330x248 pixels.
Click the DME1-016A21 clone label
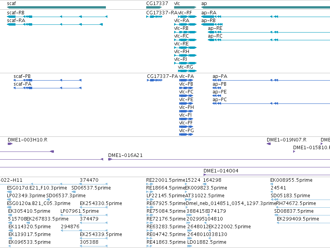tap(125, 155)
